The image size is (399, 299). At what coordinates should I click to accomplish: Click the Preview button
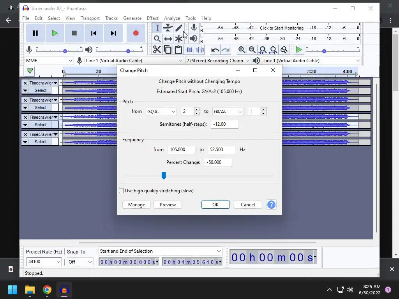click(x=168, y=205)
